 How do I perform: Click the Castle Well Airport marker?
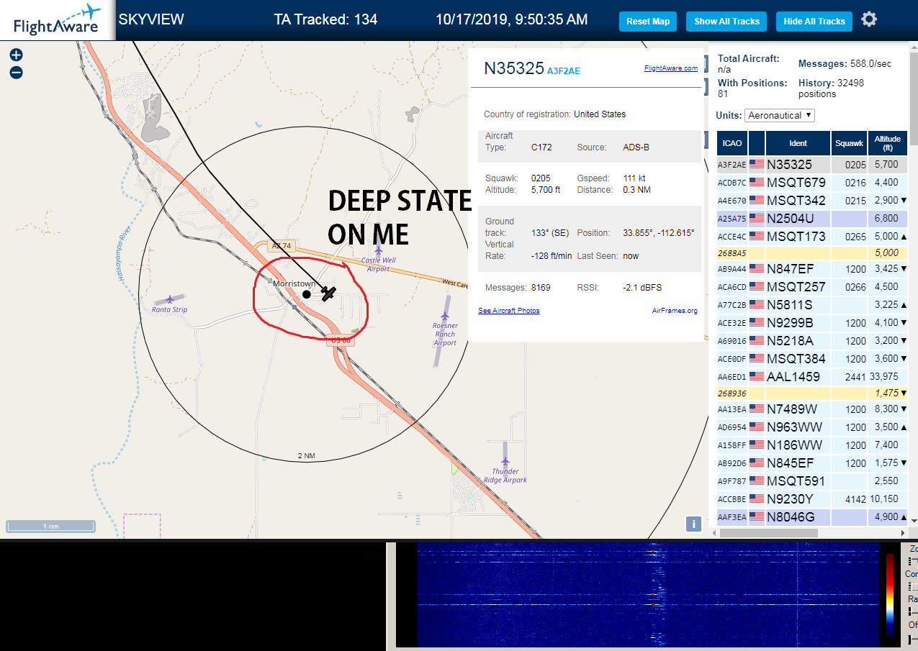tap(377, 251)
